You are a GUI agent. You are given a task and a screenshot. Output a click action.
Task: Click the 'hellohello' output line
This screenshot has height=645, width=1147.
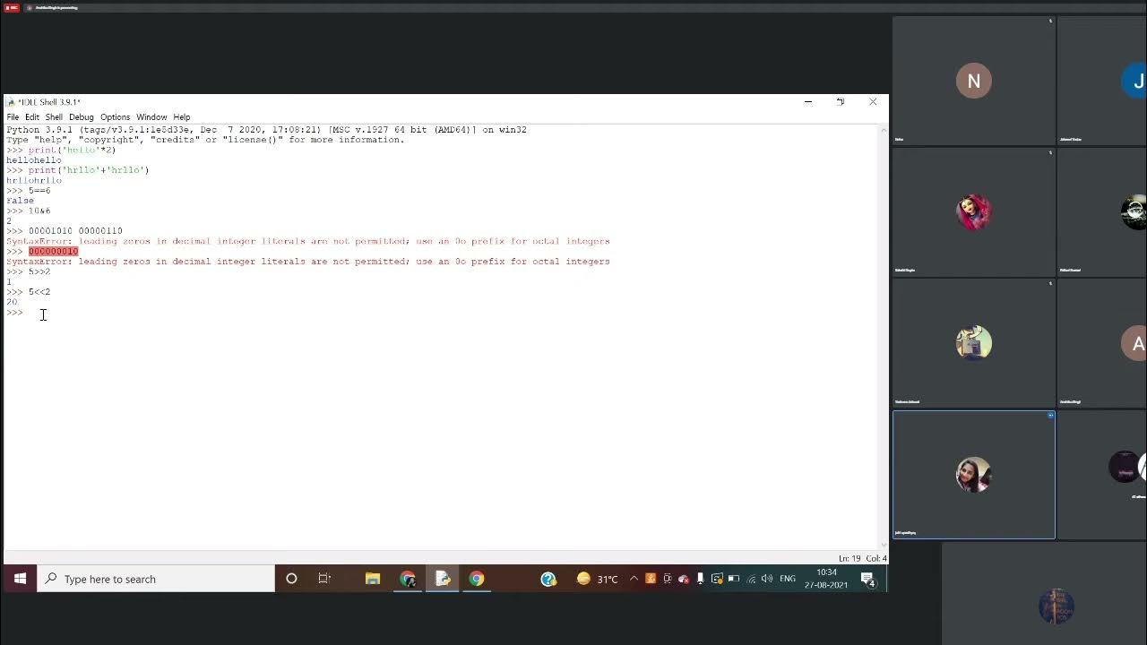(34, 160)
